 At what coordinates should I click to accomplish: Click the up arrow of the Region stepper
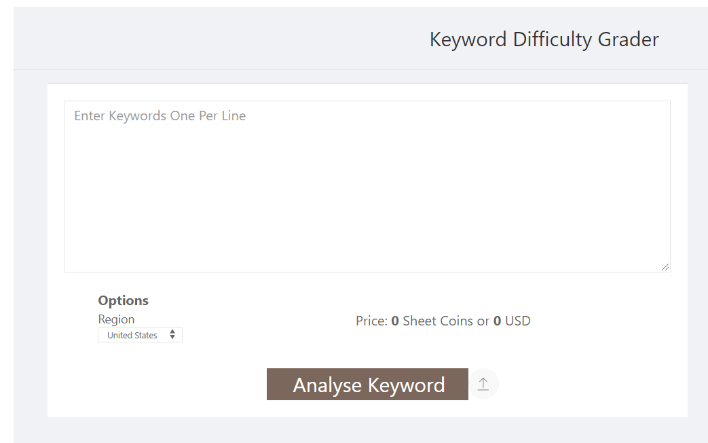pos(172,332)
